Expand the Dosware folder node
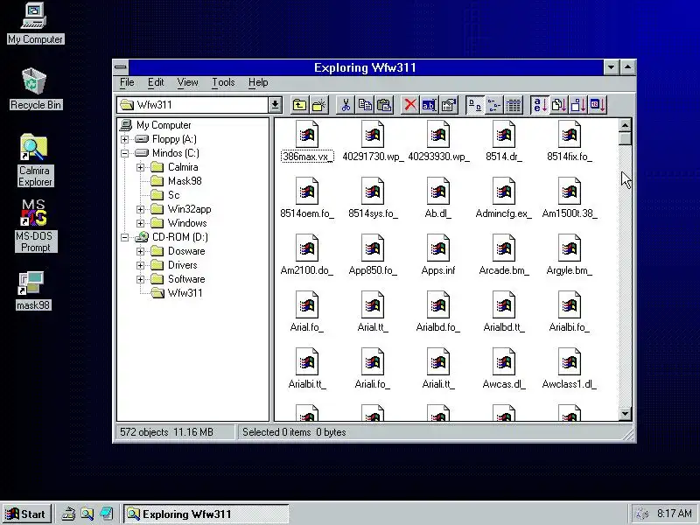This screenshot has height=525, width=700. click(140, 251)
